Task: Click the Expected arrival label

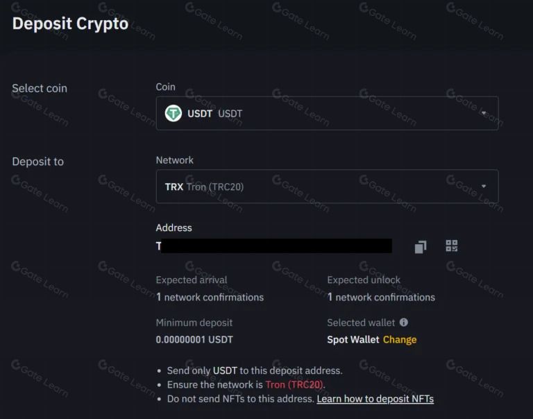Action: (x=192, y=280)
